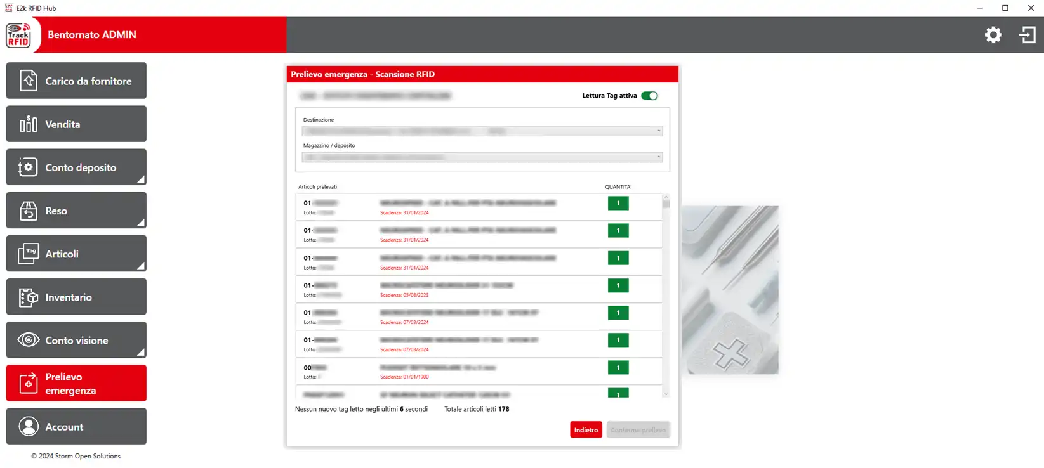Select the Prelievo emergenza menu item
This screenshot has height=468, width=1044.
(76, 383)
